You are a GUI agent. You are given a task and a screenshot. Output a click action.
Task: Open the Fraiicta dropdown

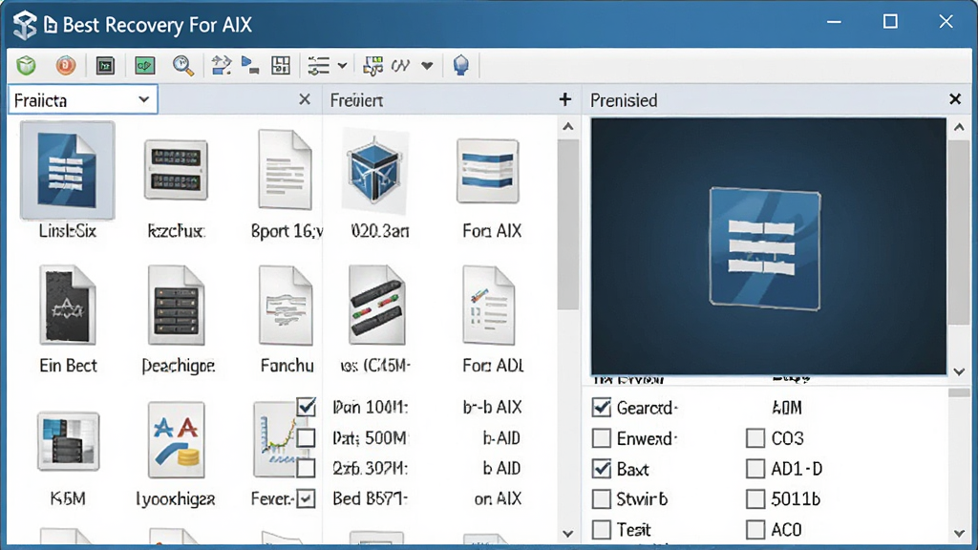(x=83, y=99)
